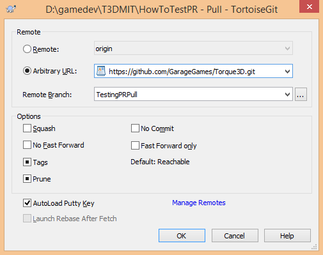
Task: Click the TestingPRPull branch input field
Action: (x=193, y=94)
